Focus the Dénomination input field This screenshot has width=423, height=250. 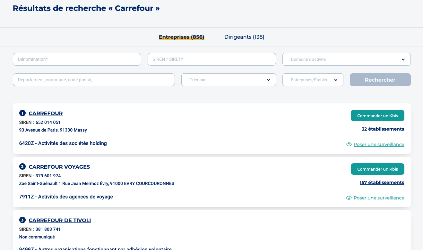click(77, 59)
